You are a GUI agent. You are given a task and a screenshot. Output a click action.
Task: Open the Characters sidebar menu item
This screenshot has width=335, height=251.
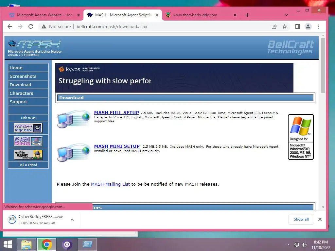click(28, 93)
